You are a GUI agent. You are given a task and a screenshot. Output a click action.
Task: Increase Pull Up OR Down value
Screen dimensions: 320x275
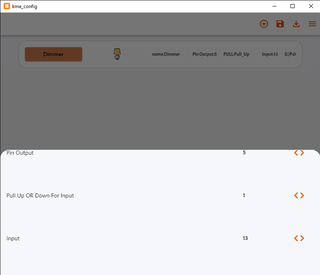[x=302, y=195]
